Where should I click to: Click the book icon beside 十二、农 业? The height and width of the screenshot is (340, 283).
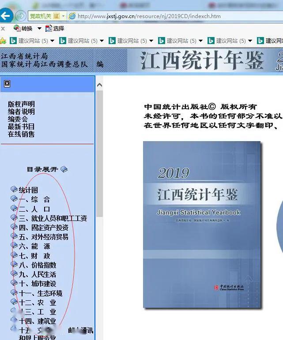[x=14, y=302]
